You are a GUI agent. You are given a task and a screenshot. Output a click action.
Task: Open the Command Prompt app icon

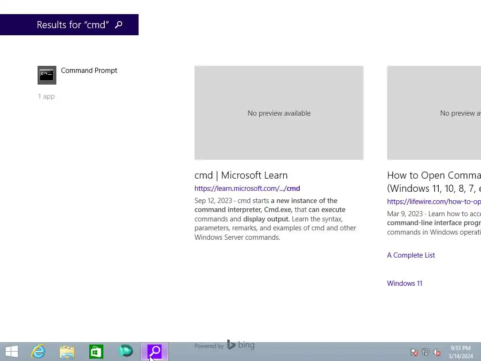(x=47, y=75)
